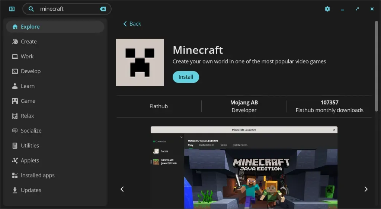The width and height of the screenshot is (381, 209).
Task: Select the Flathub source label
Action: click(x=159, y=106)
